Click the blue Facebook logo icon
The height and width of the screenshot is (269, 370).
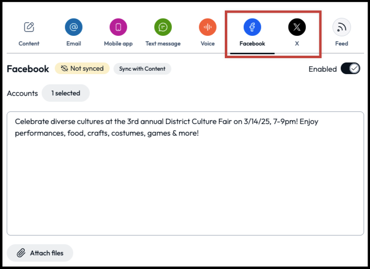pos(252,27)
